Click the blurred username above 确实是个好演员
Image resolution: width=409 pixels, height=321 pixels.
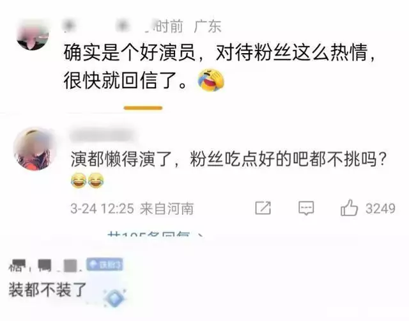tap(104, 26)
